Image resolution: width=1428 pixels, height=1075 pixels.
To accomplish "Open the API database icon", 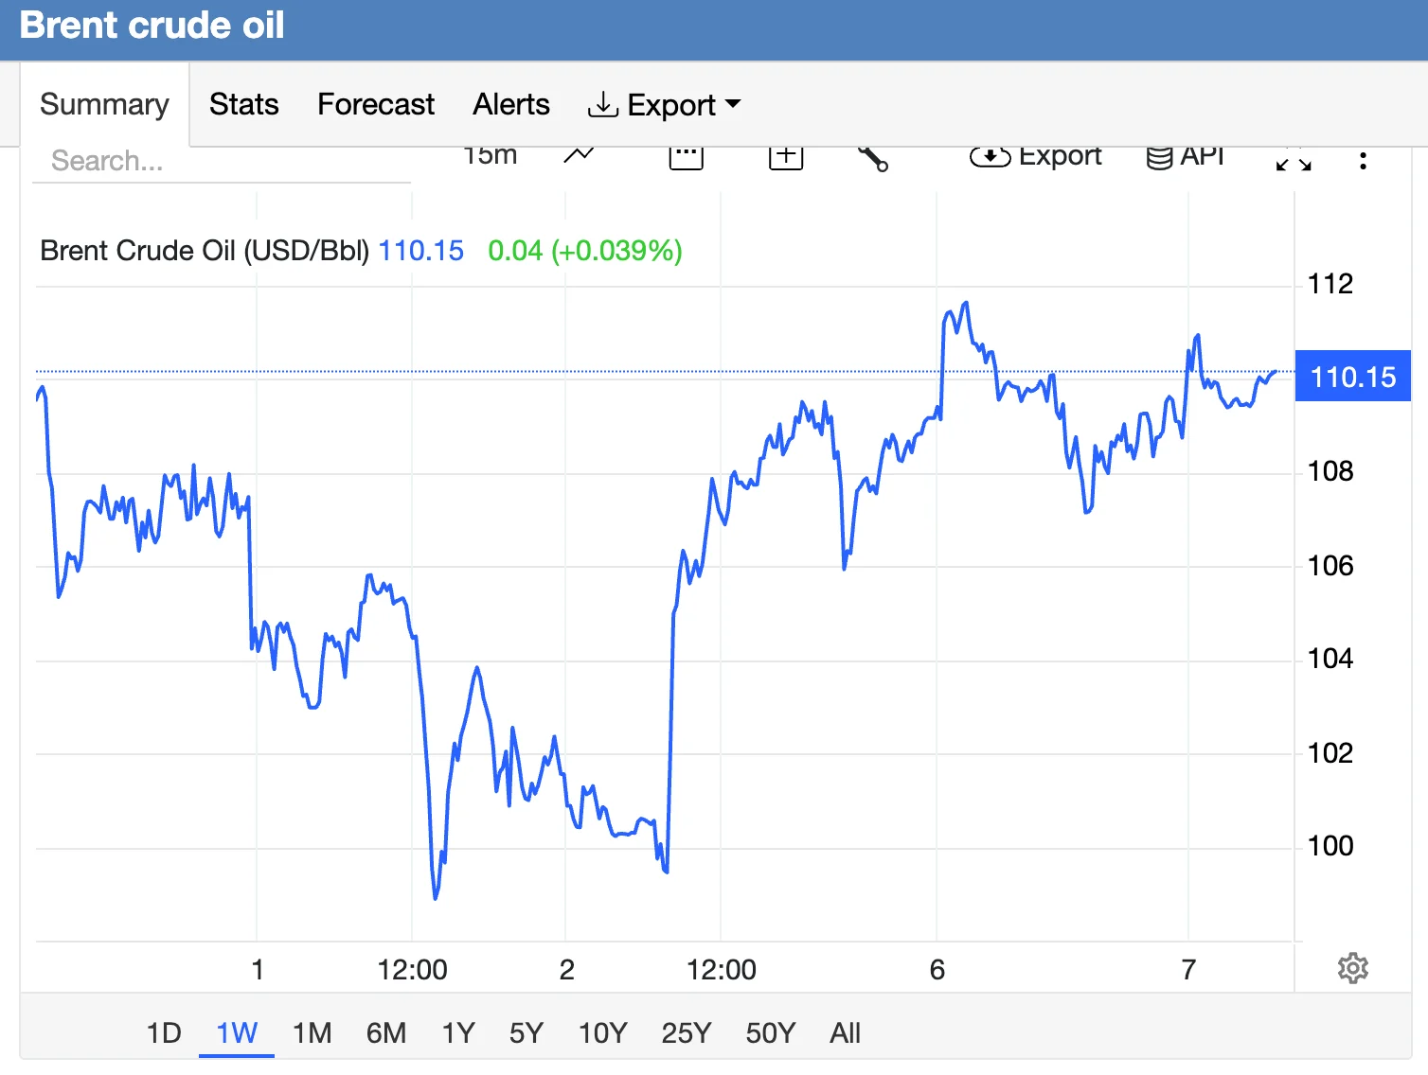I will click(1185, 157).
